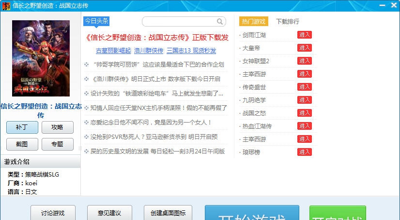Open news 屎的历史是文明的发展

tap(158, 151)
